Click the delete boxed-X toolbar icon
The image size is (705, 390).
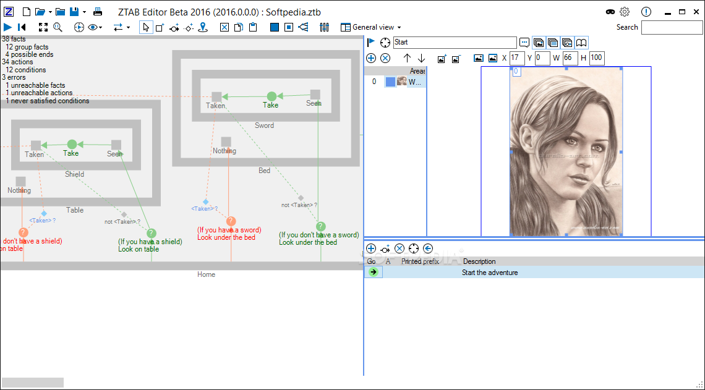click(x=224, y=27)
